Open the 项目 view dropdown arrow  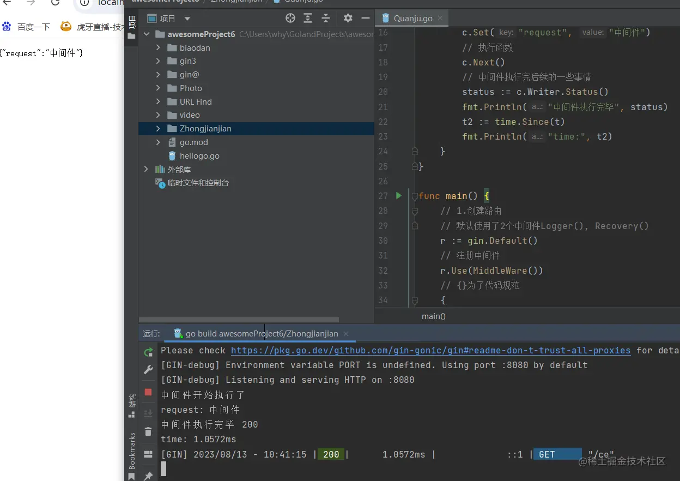coord(187,19)
